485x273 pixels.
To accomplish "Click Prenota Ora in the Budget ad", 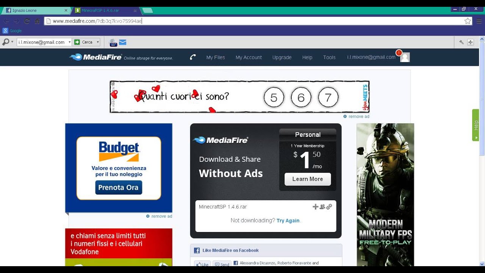I will coord(119,187).
